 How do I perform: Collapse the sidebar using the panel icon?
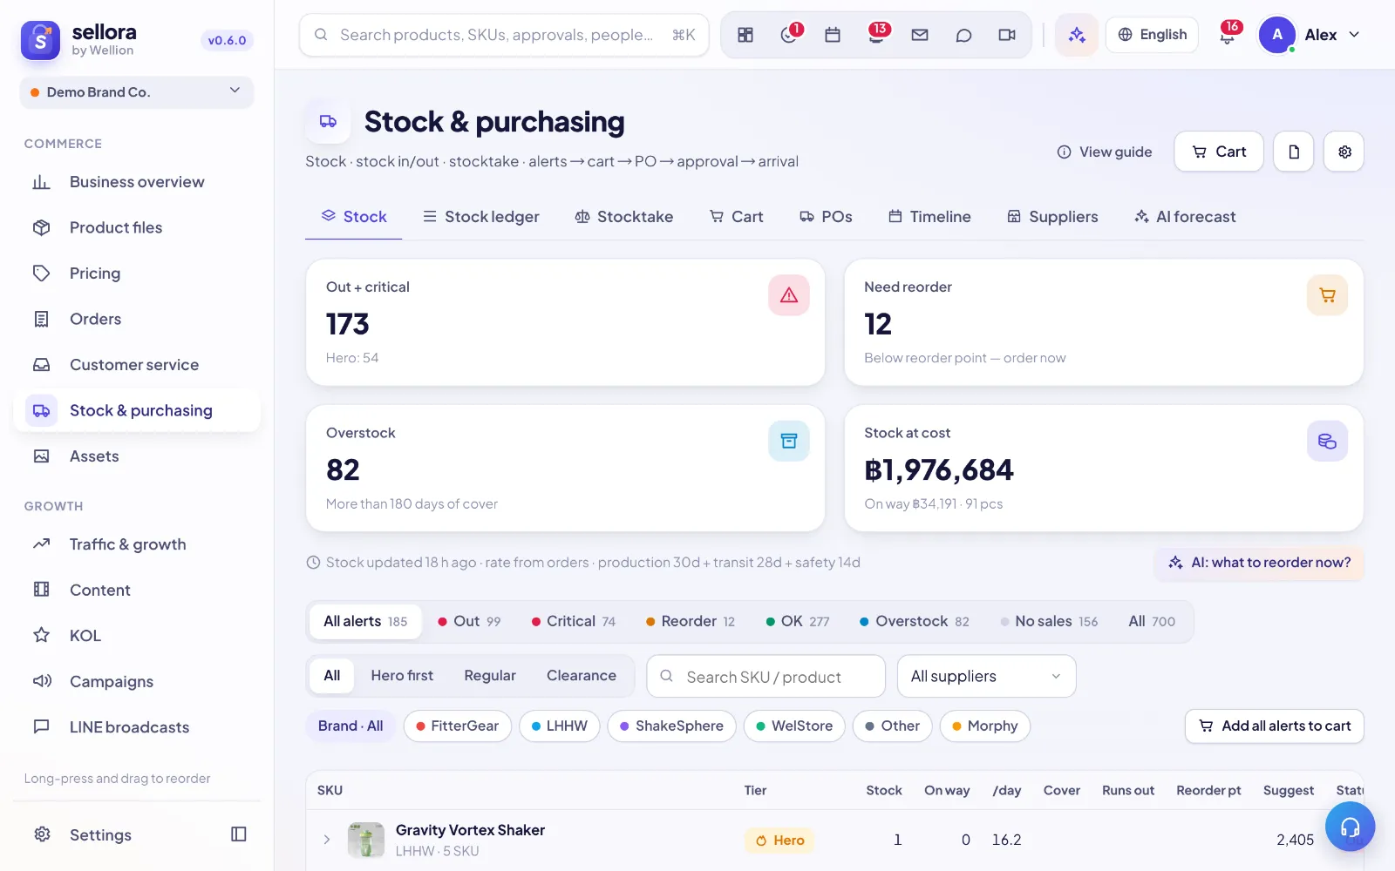tap(239, 834)
